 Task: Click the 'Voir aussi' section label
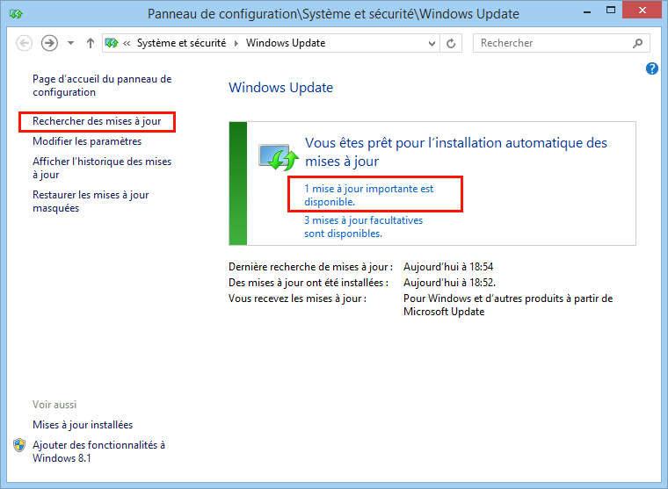pos(54,405)
